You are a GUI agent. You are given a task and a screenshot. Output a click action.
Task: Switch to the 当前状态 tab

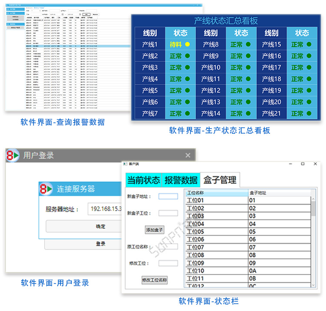click(143, 180)
